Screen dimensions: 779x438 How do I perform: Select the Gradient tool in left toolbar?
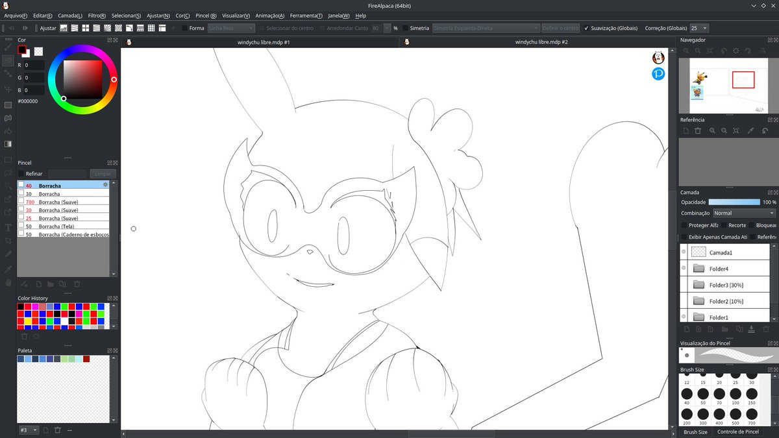pyautogui.click(x=8, y=144)
